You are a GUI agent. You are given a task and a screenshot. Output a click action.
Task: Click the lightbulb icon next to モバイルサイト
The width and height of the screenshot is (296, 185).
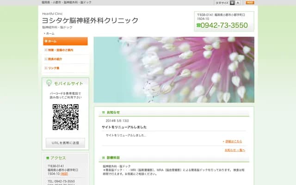[49, 83]
